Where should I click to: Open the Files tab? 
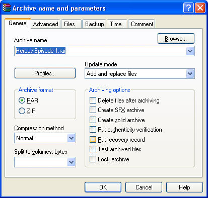click(x=71, y=24)
